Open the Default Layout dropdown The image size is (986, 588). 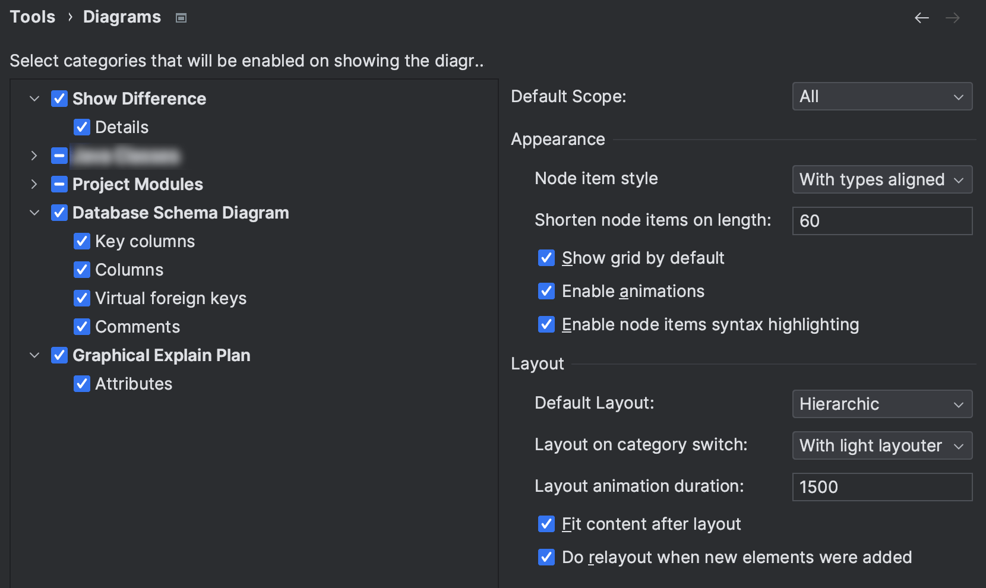(x=881, y=404)
